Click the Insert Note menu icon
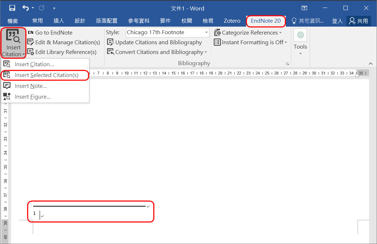The image size is (377, 244). pos(7,86)
